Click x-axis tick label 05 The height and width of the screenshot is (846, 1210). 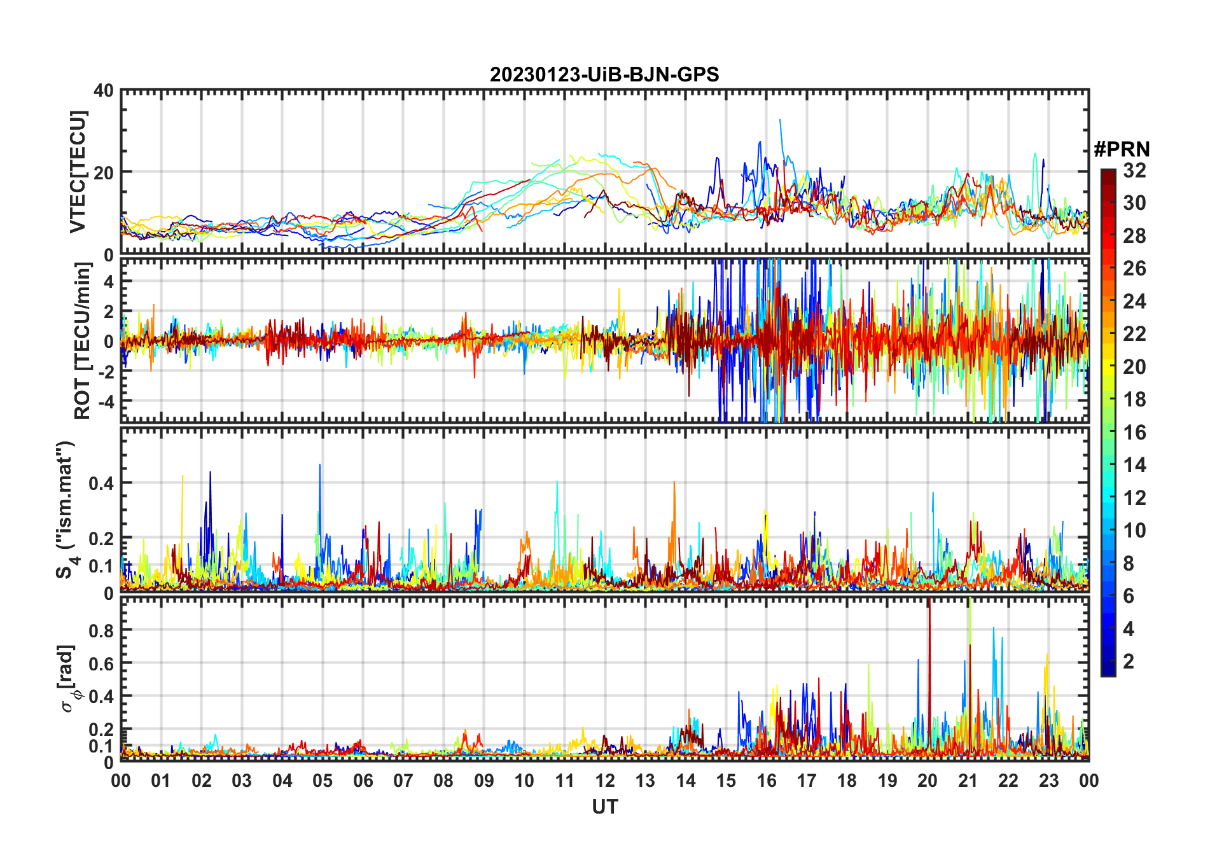(x=323, y=780)
